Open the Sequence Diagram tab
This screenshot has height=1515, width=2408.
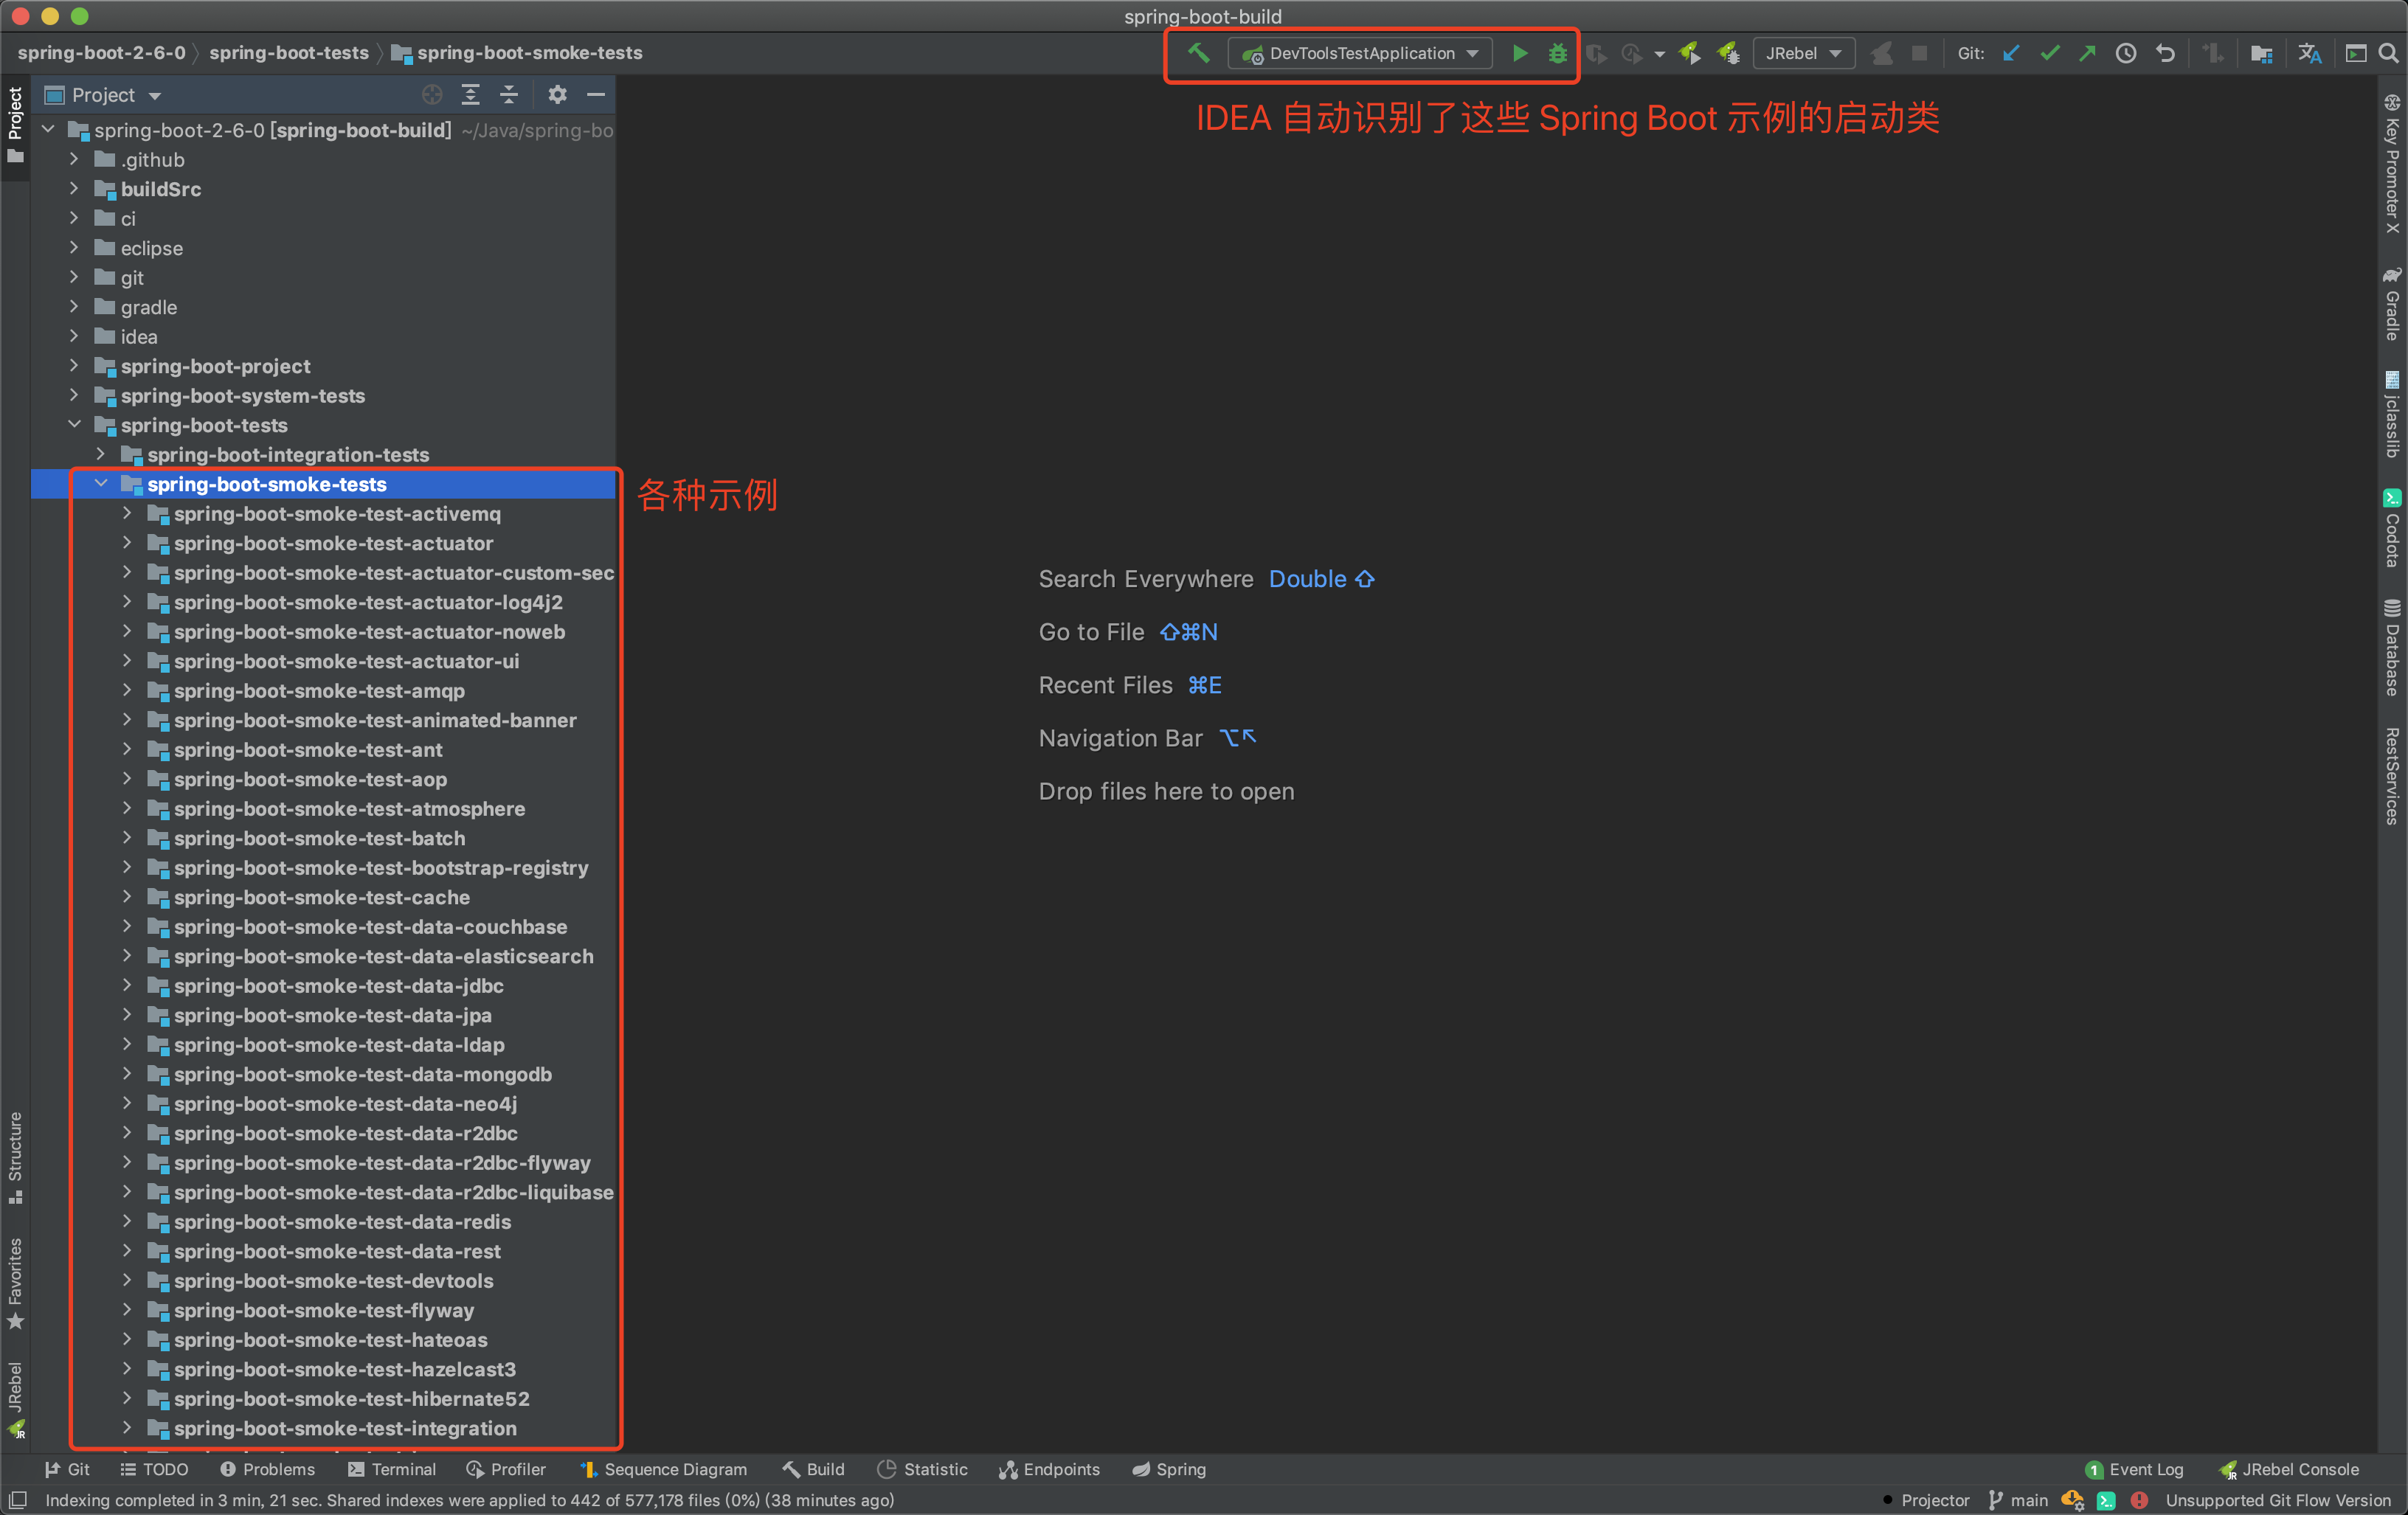click(663, 1469)
